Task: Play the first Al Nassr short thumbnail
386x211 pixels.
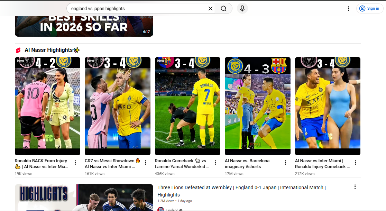Action: point(47,105)
